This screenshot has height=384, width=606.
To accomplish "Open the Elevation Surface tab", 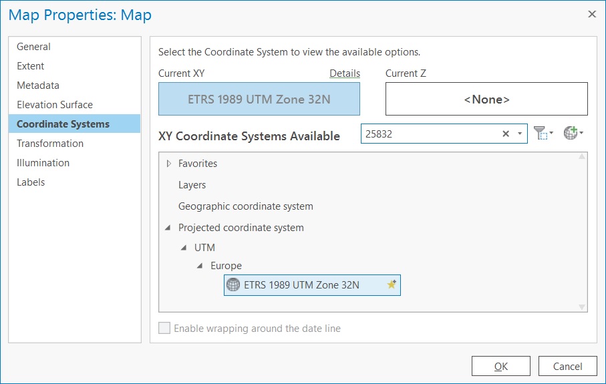I will point(55,105).
